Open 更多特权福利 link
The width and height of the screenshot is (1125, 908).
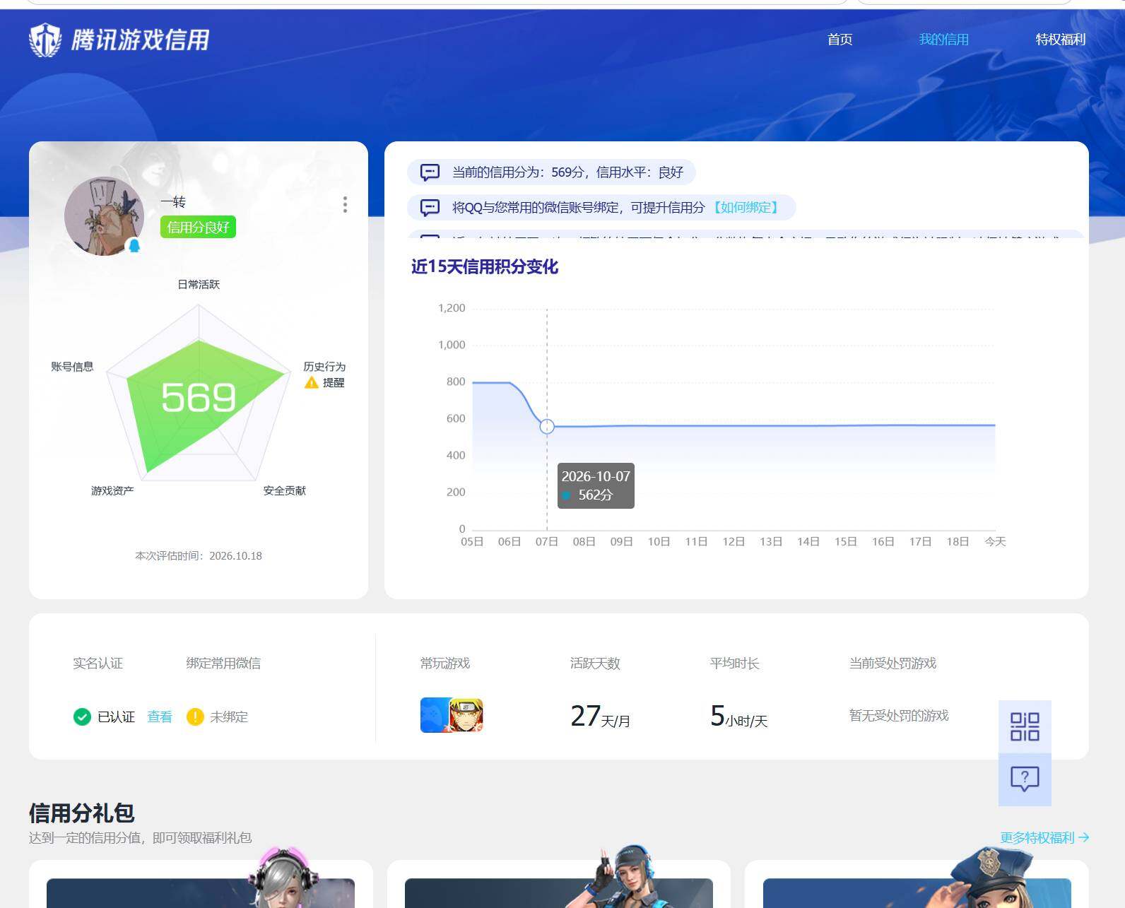pos(1044,837)
